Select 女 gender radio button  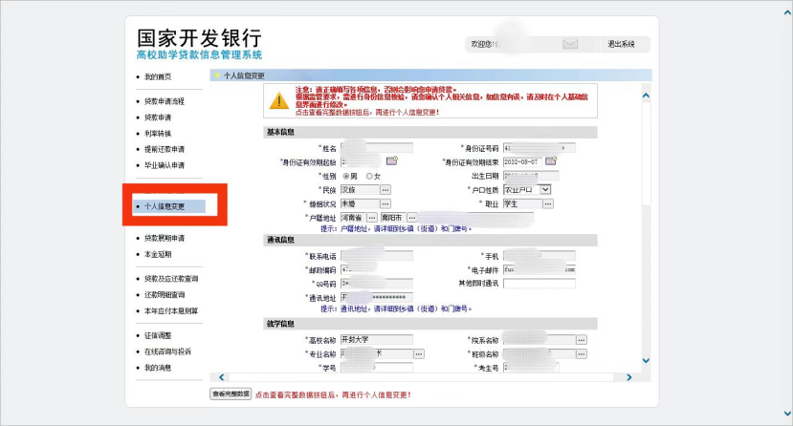(369, 176)
